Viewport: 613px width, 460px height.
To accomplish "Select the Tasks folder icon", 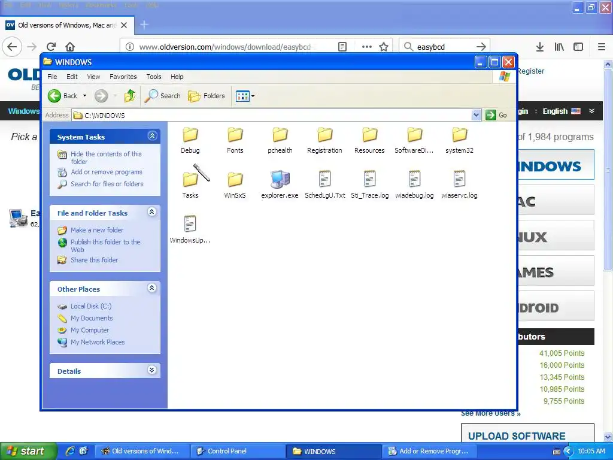I will click(x=191, y=179).
